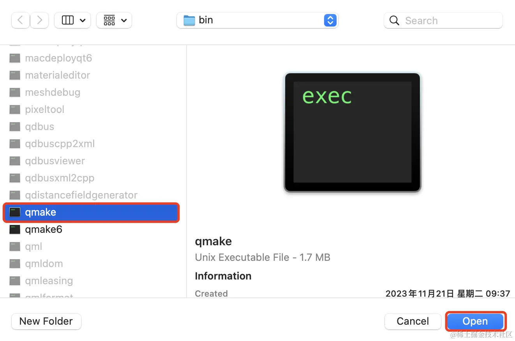Click the pixeltool file icon

pos(15,109)
